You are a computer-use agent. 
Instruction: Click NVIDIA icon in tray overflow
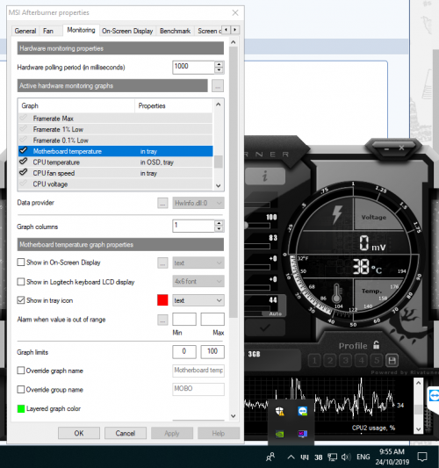point(279,434)
